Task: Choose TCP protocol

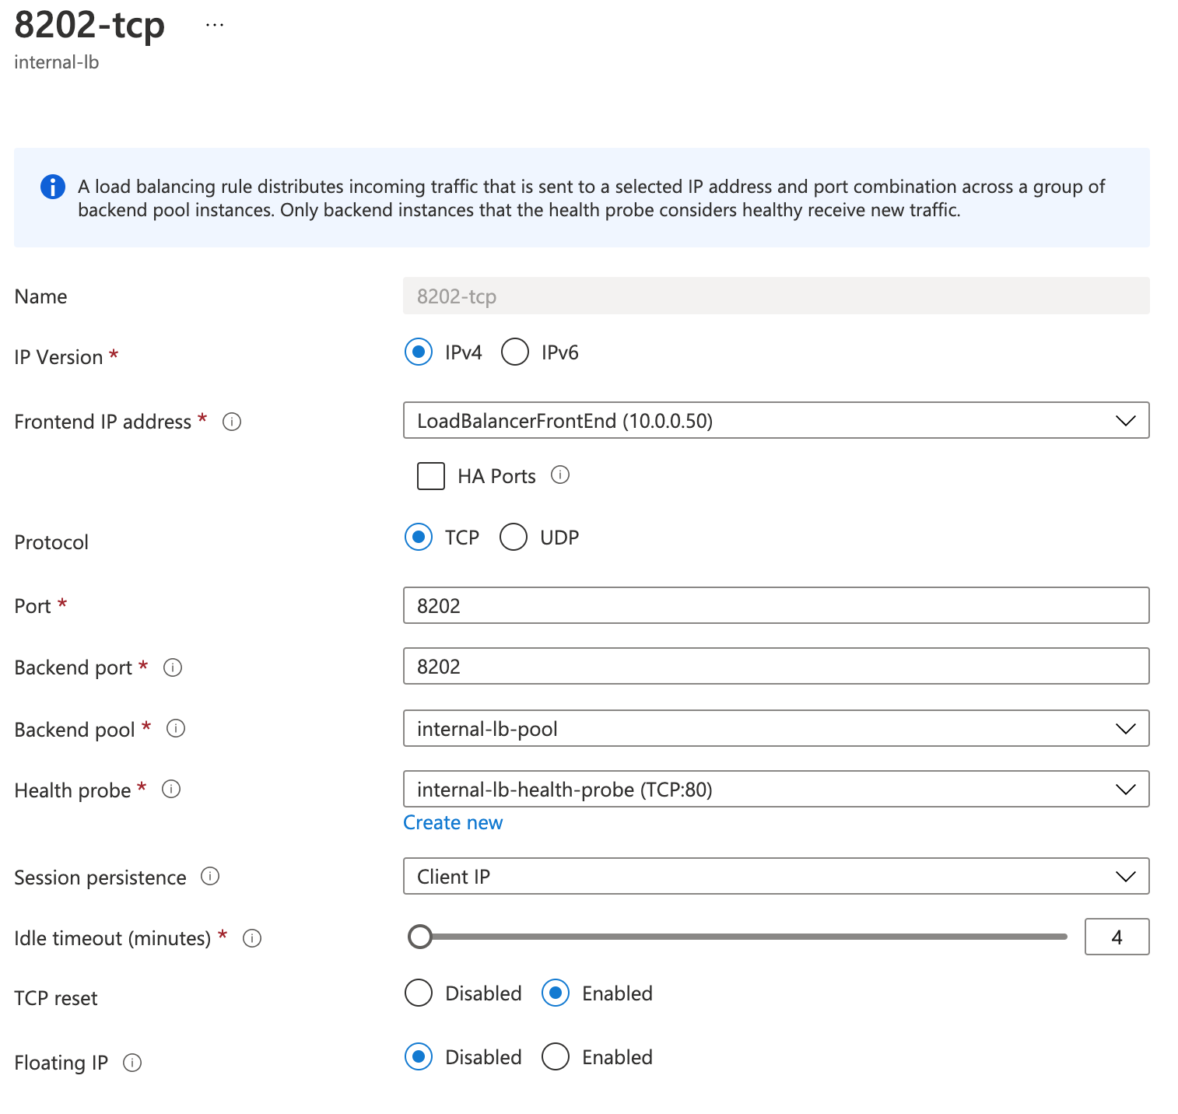Action: point(419,537)
